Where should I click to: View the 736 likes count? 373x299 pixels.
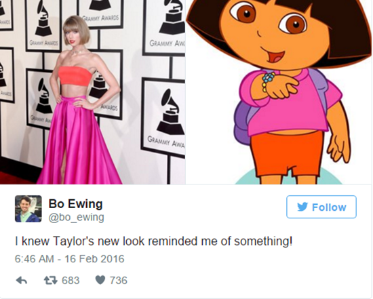point(119,281)
